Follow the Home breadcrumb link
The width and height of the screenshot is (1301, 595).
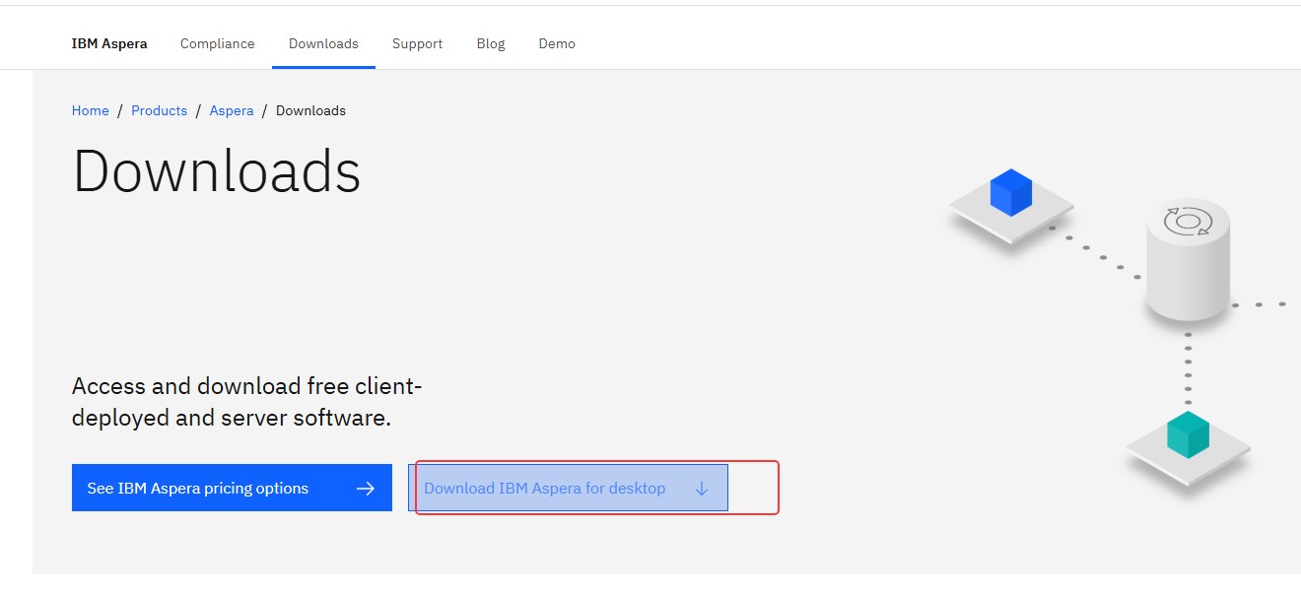pyautogui.click(x=91, y=110)
